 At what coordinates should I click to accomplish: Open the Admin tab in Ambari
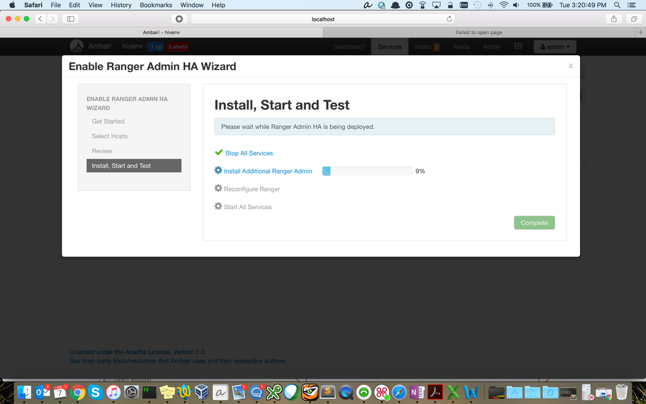pyautogui.click(x=491, y=47)
